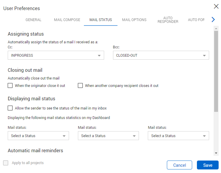Screen dimensions: 221x173
Task: Check 'When another company recipient closes it out'
Action: [80, 85]
